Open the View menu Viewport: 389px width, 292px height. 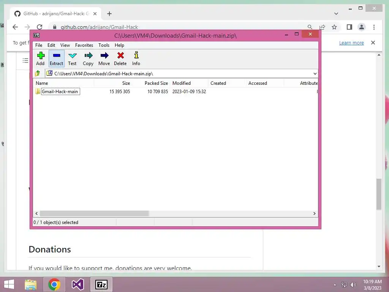coord(65,45)
